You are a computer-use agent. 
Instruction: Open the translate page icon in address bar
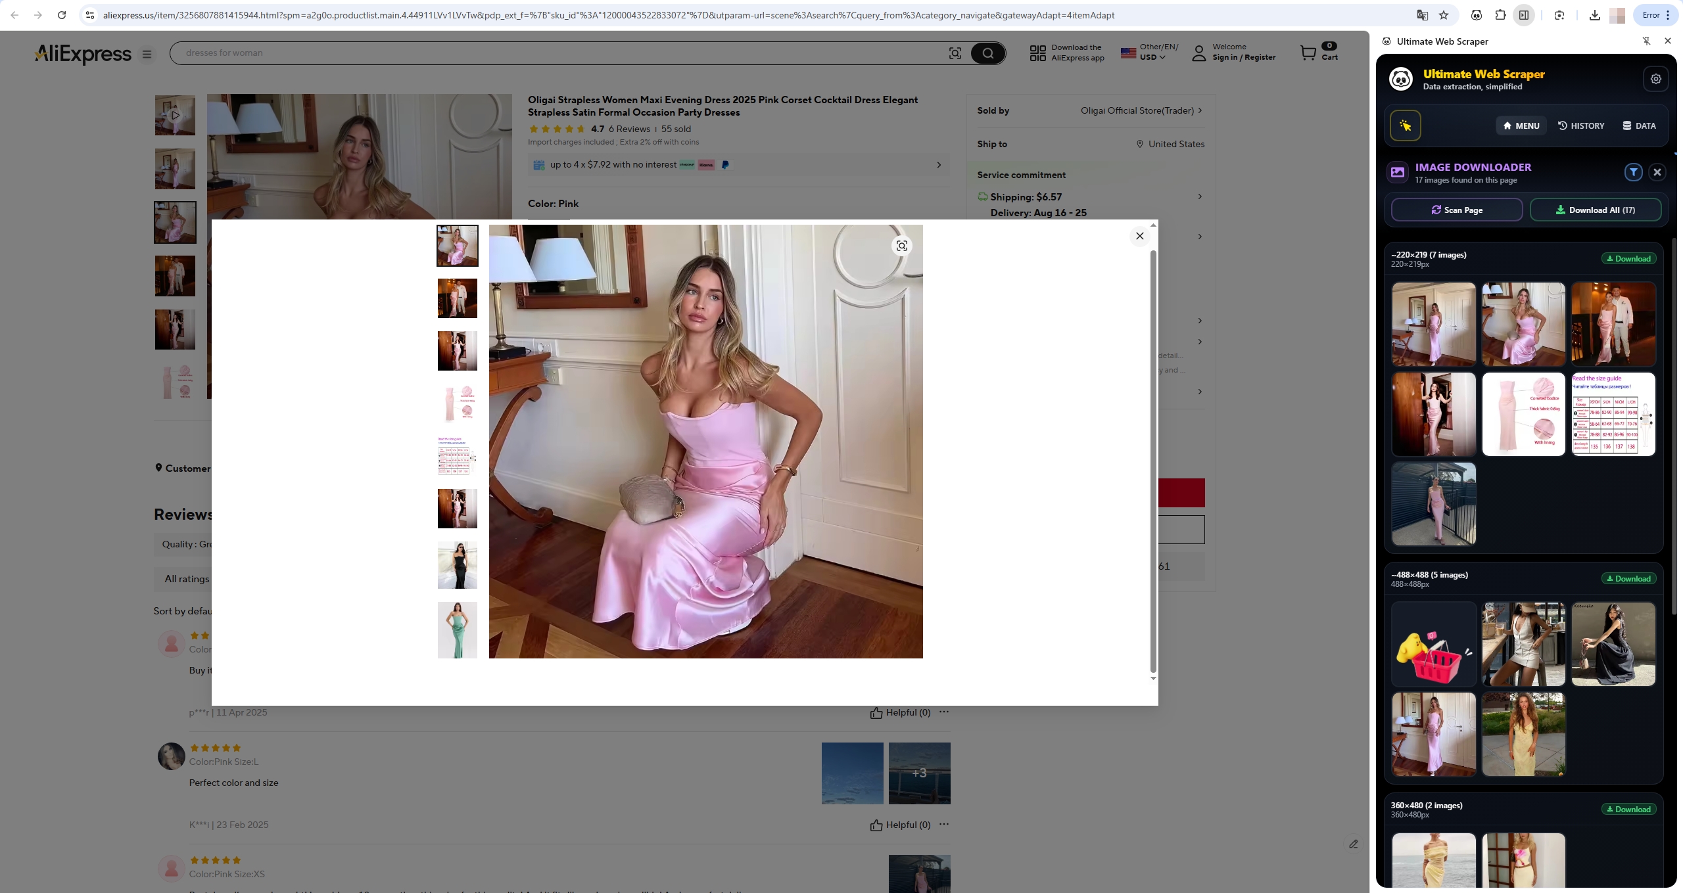(1423, 15)
